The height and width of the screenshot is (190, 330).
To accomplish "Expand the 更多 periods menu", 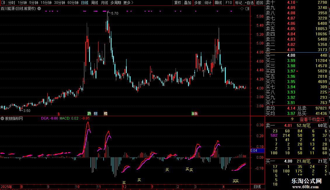I will point(128,3).
